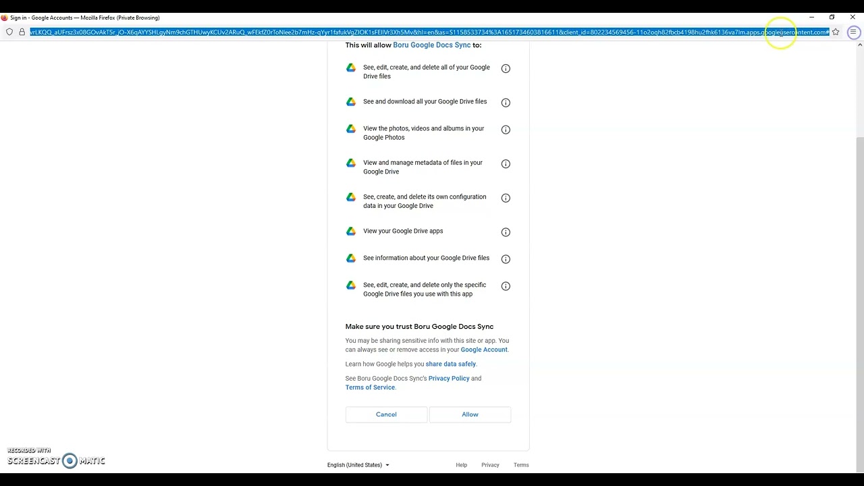Minimize the Firefox window

click(x=811, y=18)
